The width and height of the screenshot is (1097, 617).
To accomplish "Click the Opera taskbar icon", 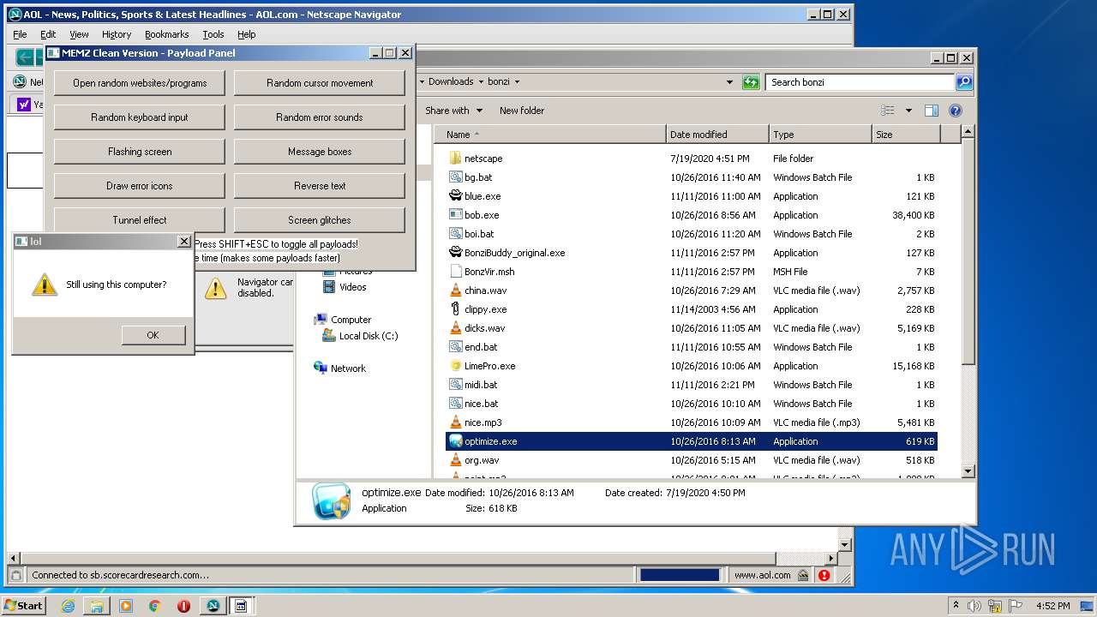I will point(183,606).
